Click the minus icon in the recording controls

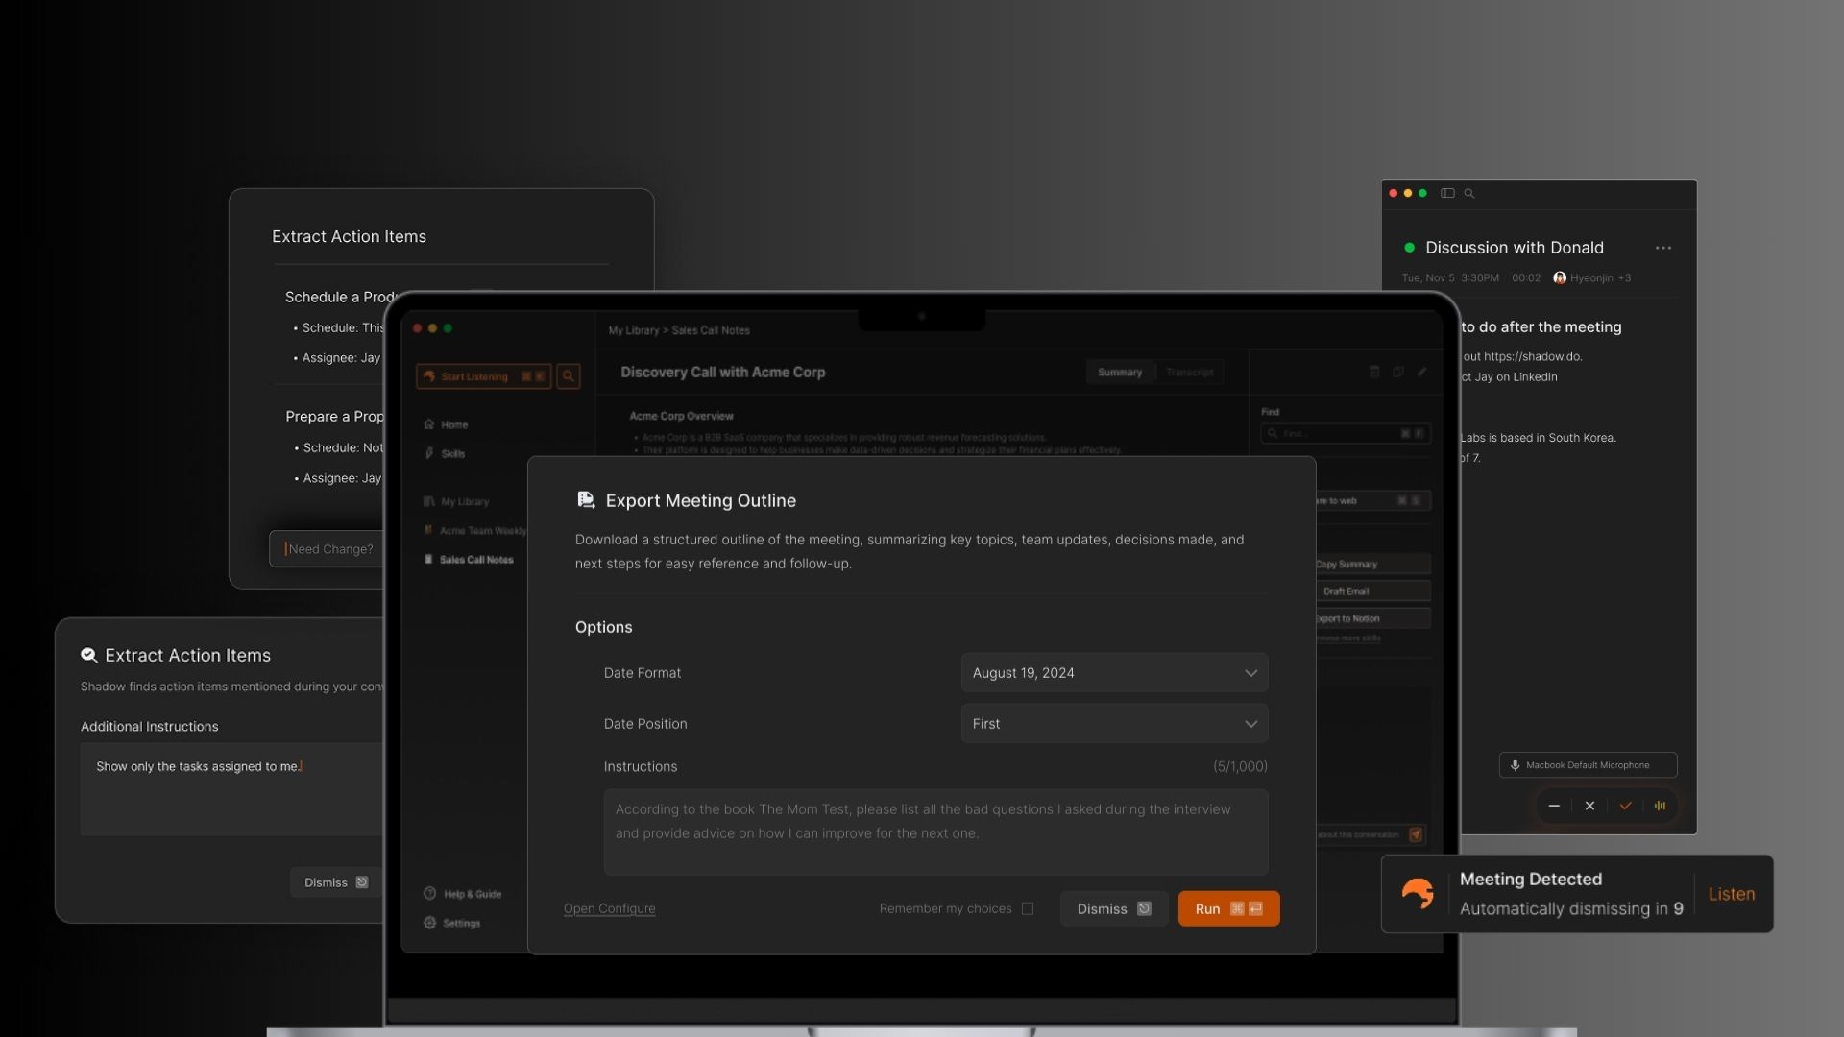pyautogui.click(x=1554, y=806)
